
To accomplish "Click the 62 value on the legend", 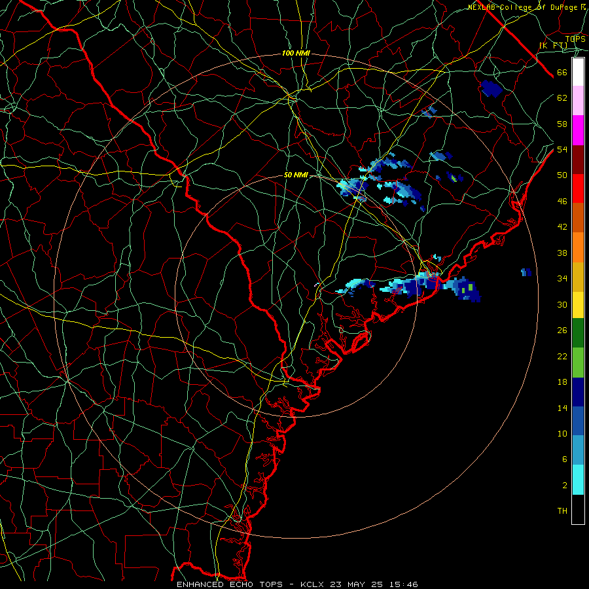I will (562, 98).
